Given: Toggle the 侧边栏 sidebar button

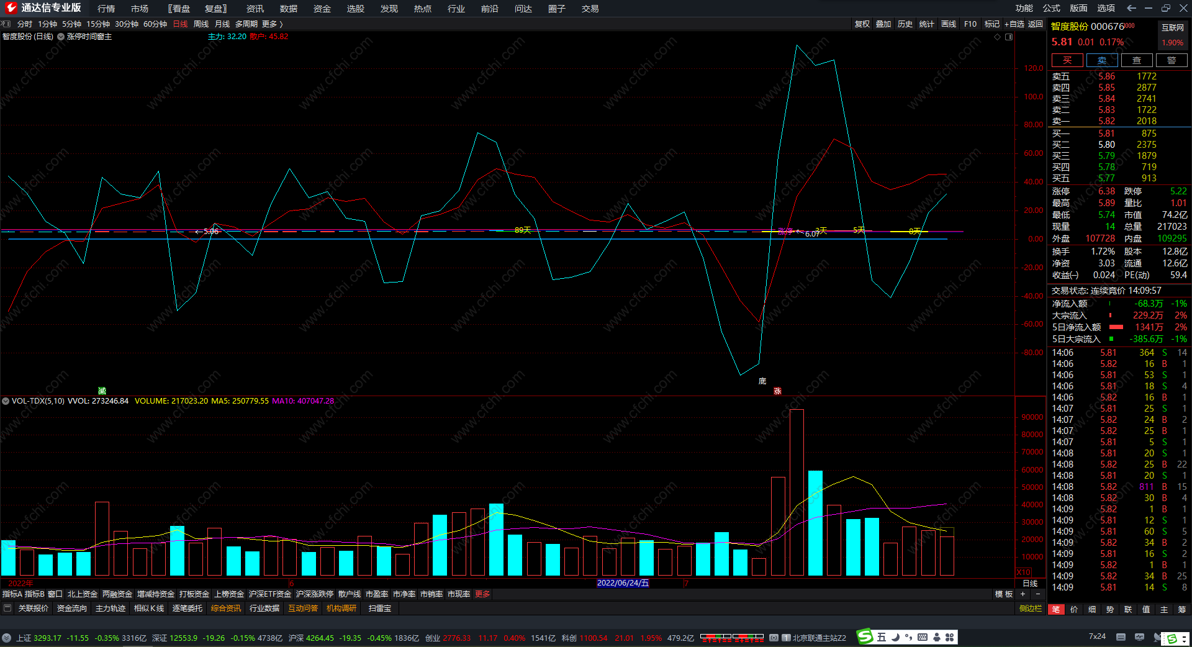Looking at the screenshot, I should pyautogui.click(x=1030, y=609).
